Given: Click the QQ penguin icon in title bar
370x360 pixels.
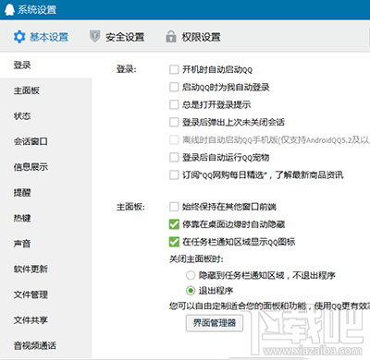Looking at the screenshot, I should [9, 10].
